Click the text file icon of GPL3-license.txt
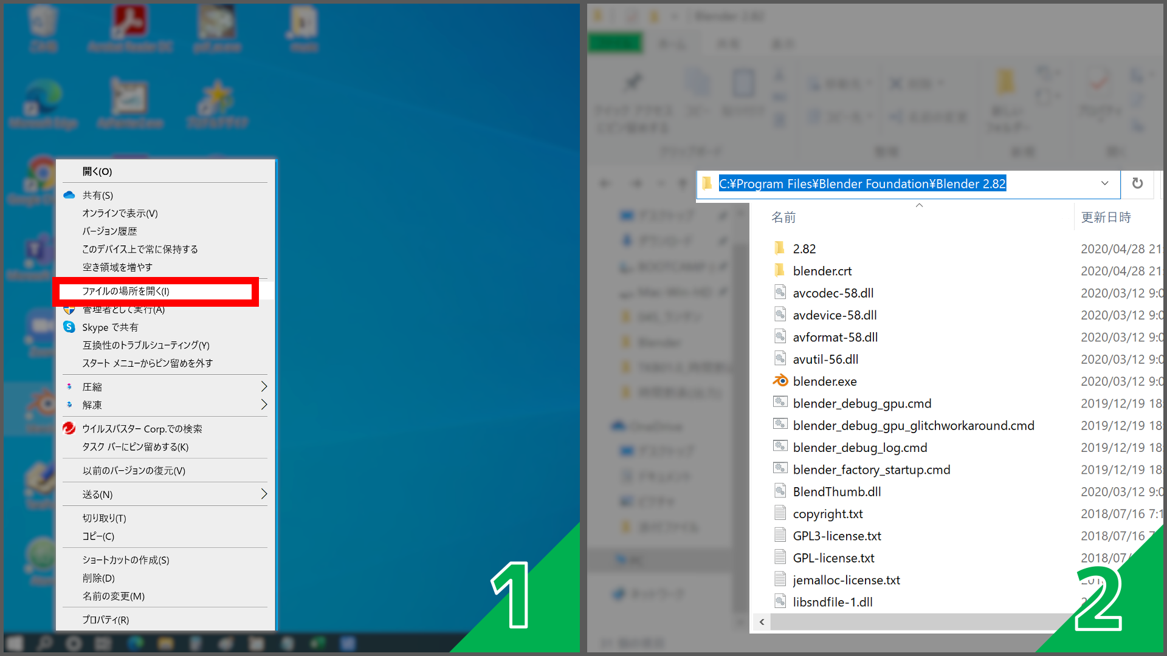The height and width of the screenshot is (656, 1167). (x=780, y=535)
